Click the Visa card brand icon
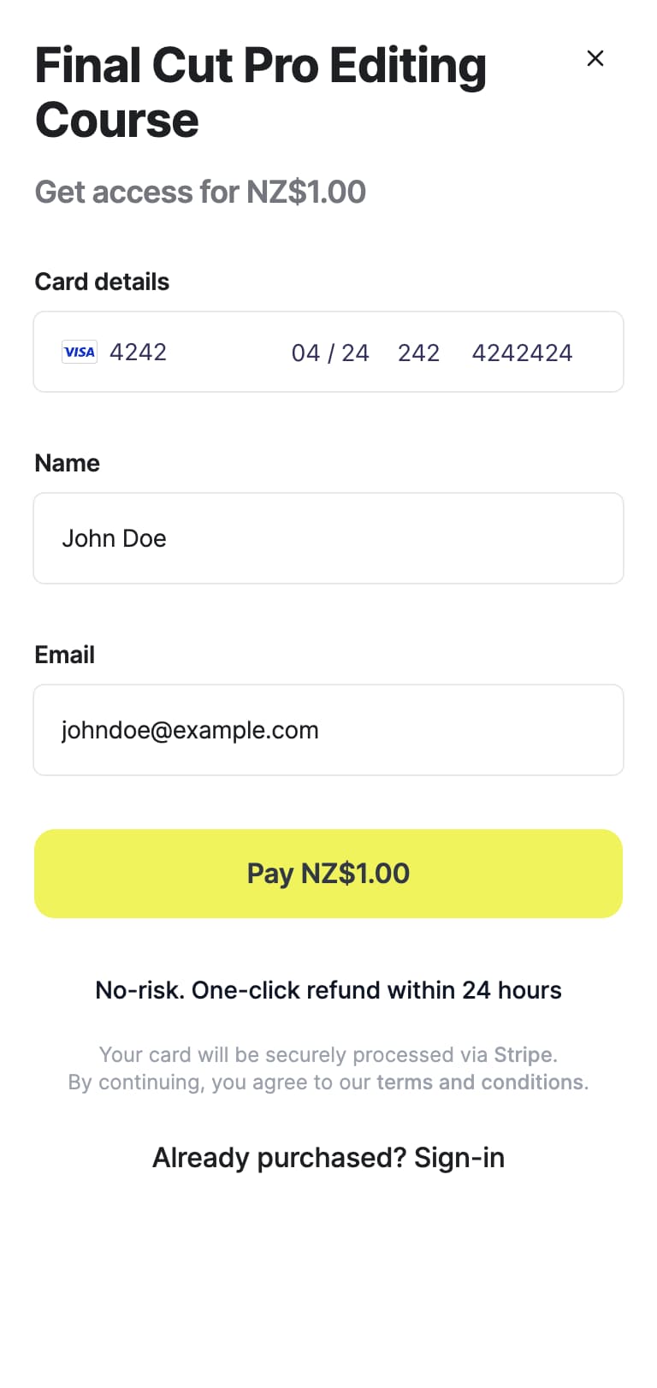The image size is (657, 1388). [80, 352]
